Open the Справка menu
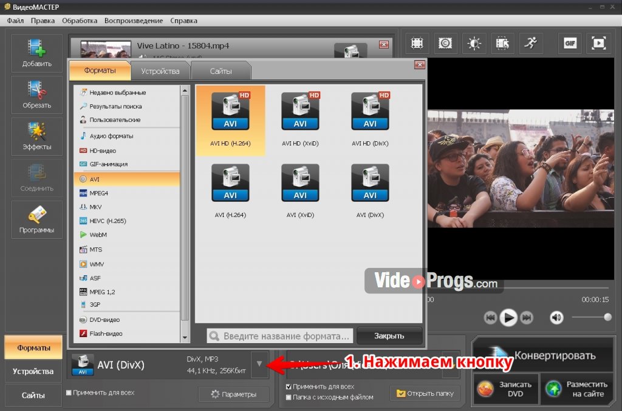Viewport: 622px width, 411px height. point(183,21)
